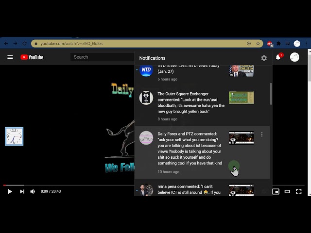This screenshot has width=311, height=233.
Task: Open the NTD is live notification
Action: pos(191,70)
